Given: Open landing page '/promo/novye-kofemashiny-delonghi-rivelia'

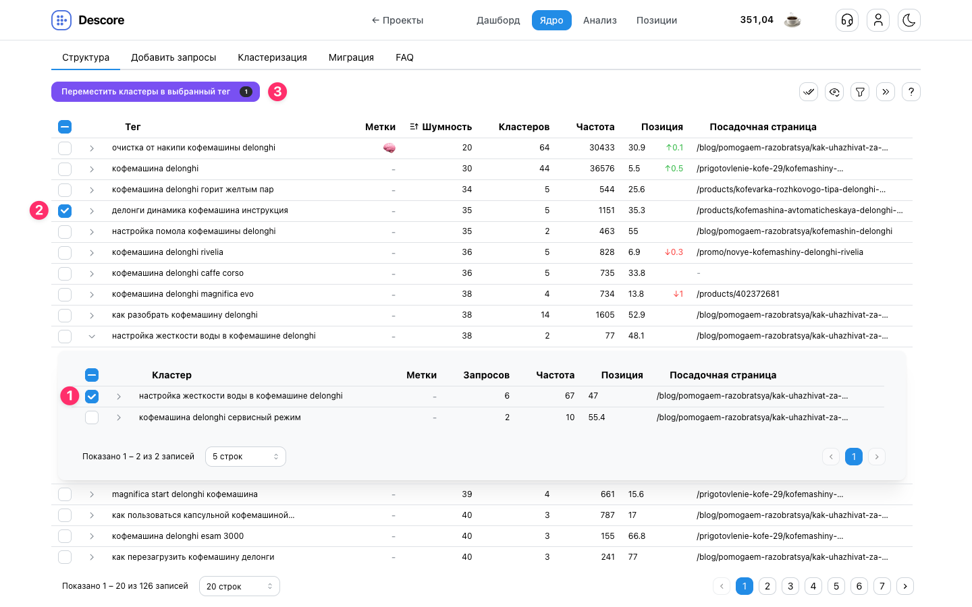Looking at the screenshot, I should 780,252.
